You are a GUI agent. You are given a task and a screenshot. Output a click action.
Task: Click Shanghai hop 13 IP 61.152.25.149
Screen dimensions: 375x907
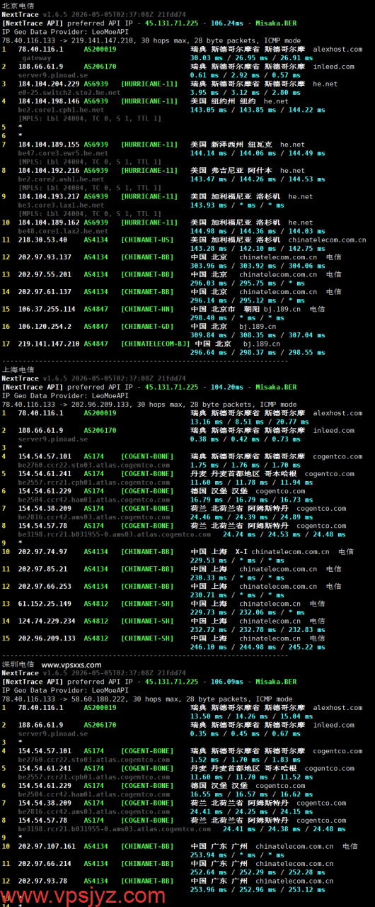click(45, 604)
